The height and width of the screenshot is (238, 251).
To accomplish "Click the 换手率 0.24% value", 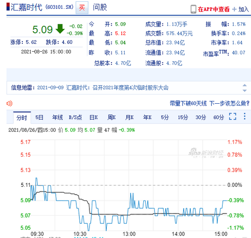I will (x=239, y=33).
